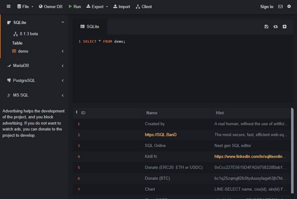The height and width of the screenshot is (199, 297).
Task: Open the results grid options dots
Action: 77,112
